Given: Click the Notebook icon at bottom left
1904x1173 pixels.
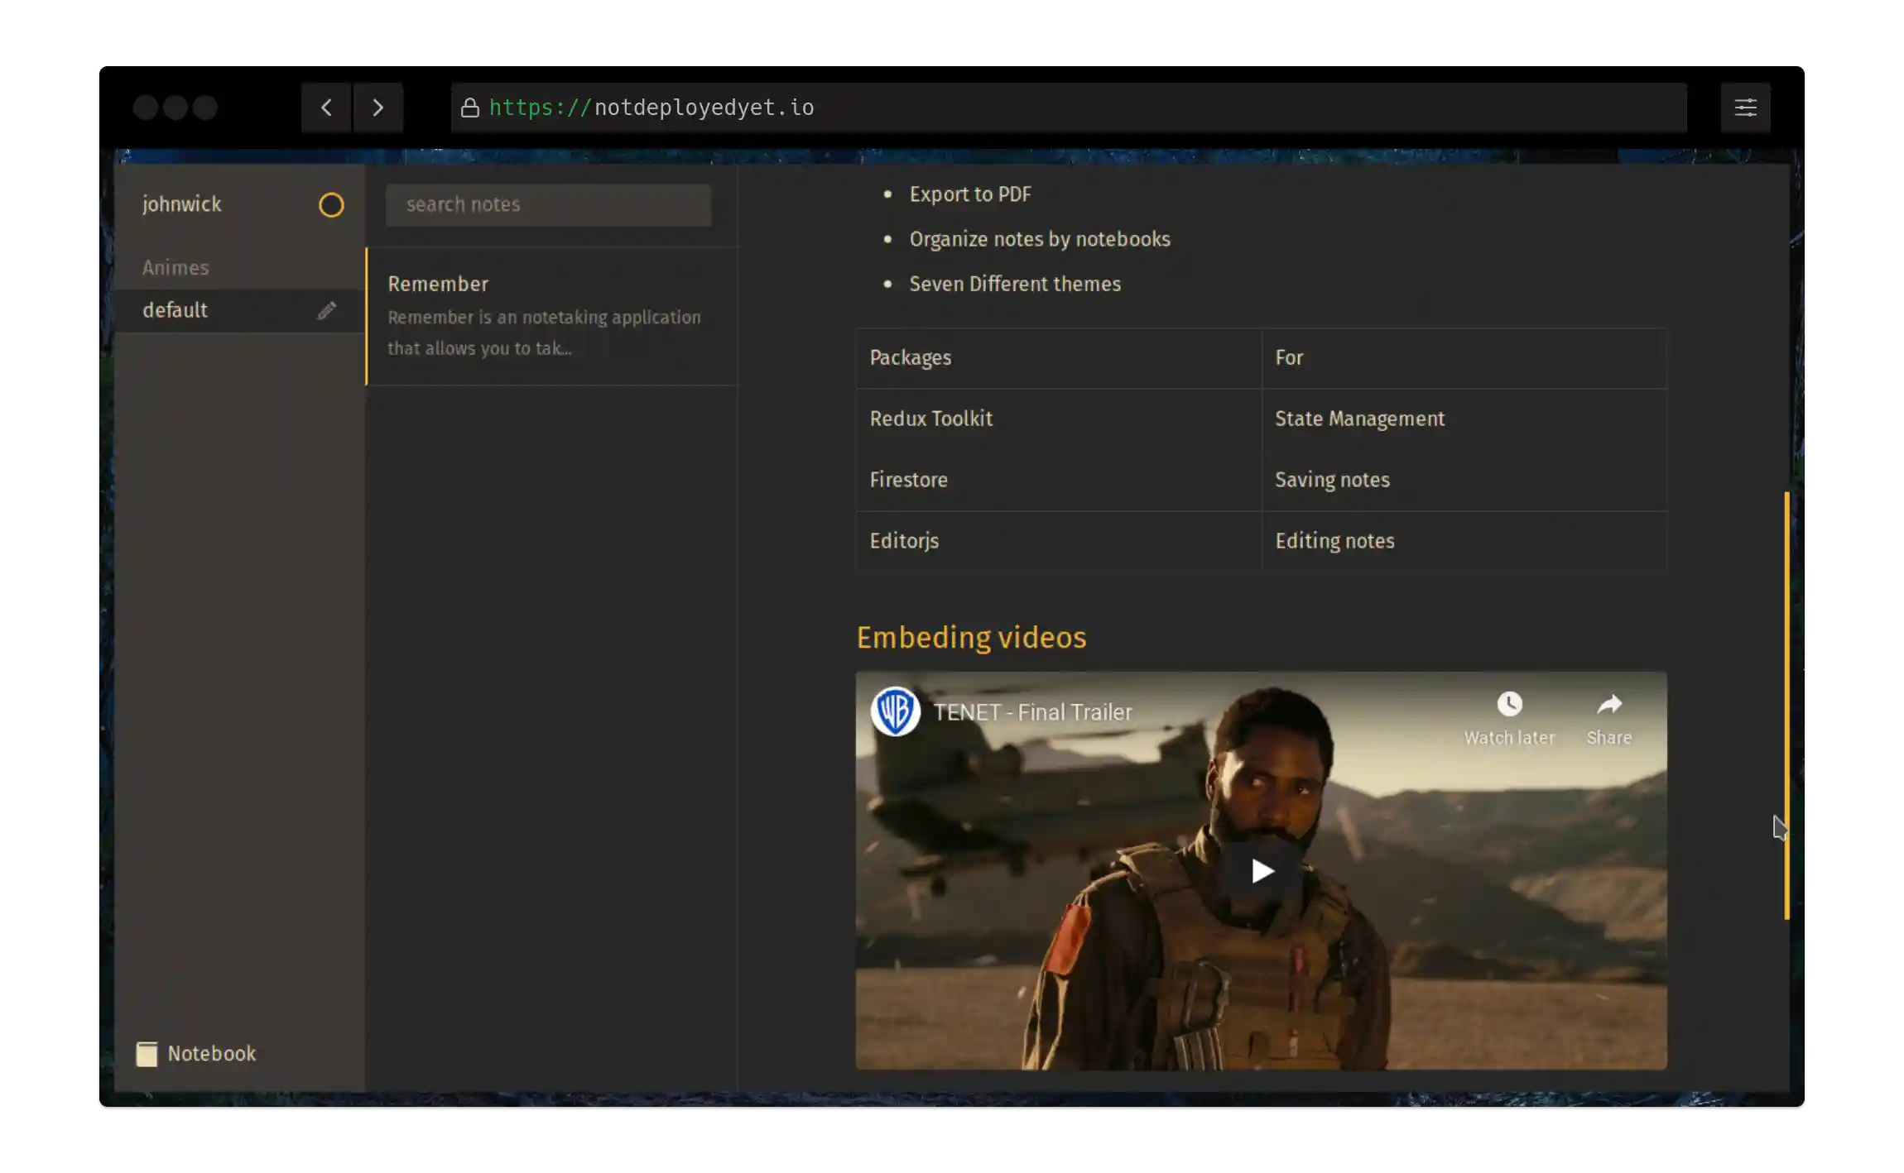Looking at the screenshot, I should [x=147, y=1053].
